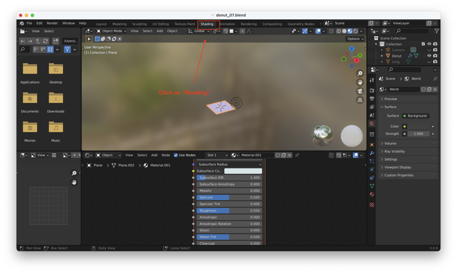The image size is (457, 273).
Task: Adjust the Roughness slider in the node
Action: (x=229, y=211)
